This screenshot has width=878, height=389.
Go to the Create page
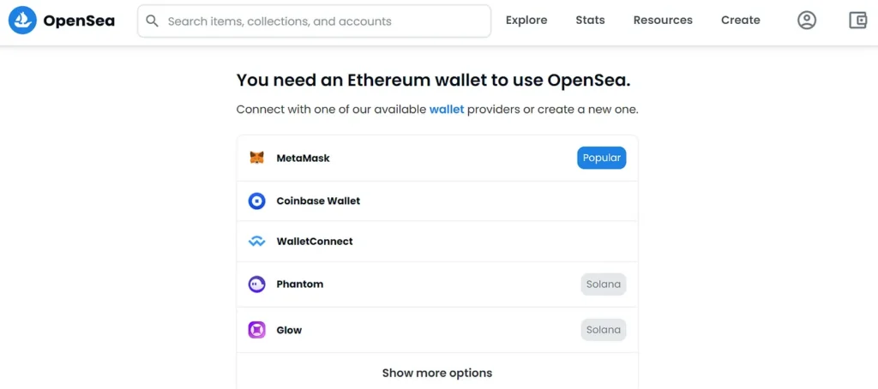pos(740,21)
